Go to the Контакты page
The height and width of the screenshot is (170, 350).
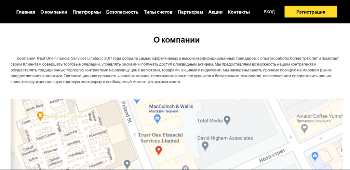pyautogui.click(x=239, y=12)
